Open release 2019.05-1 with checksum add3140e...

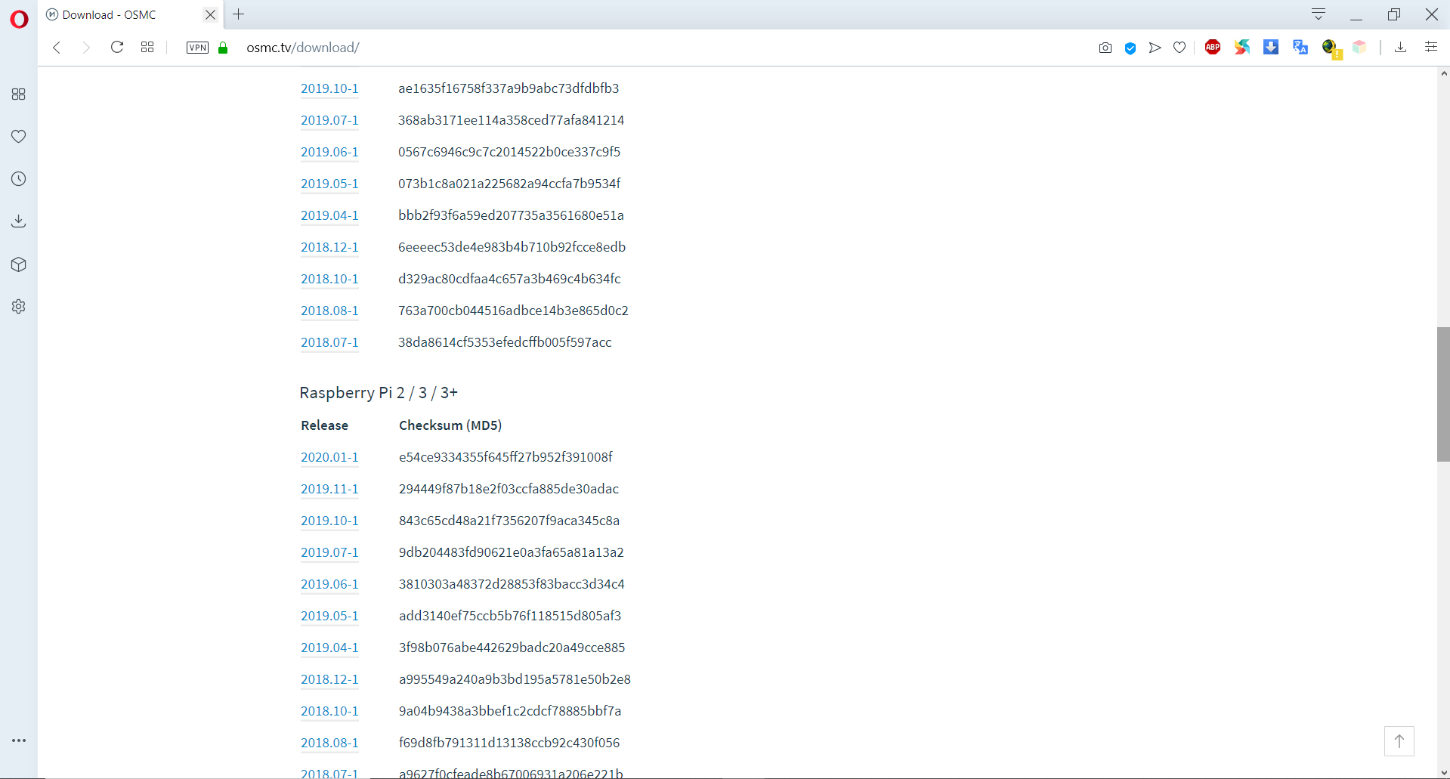(329, 616)
